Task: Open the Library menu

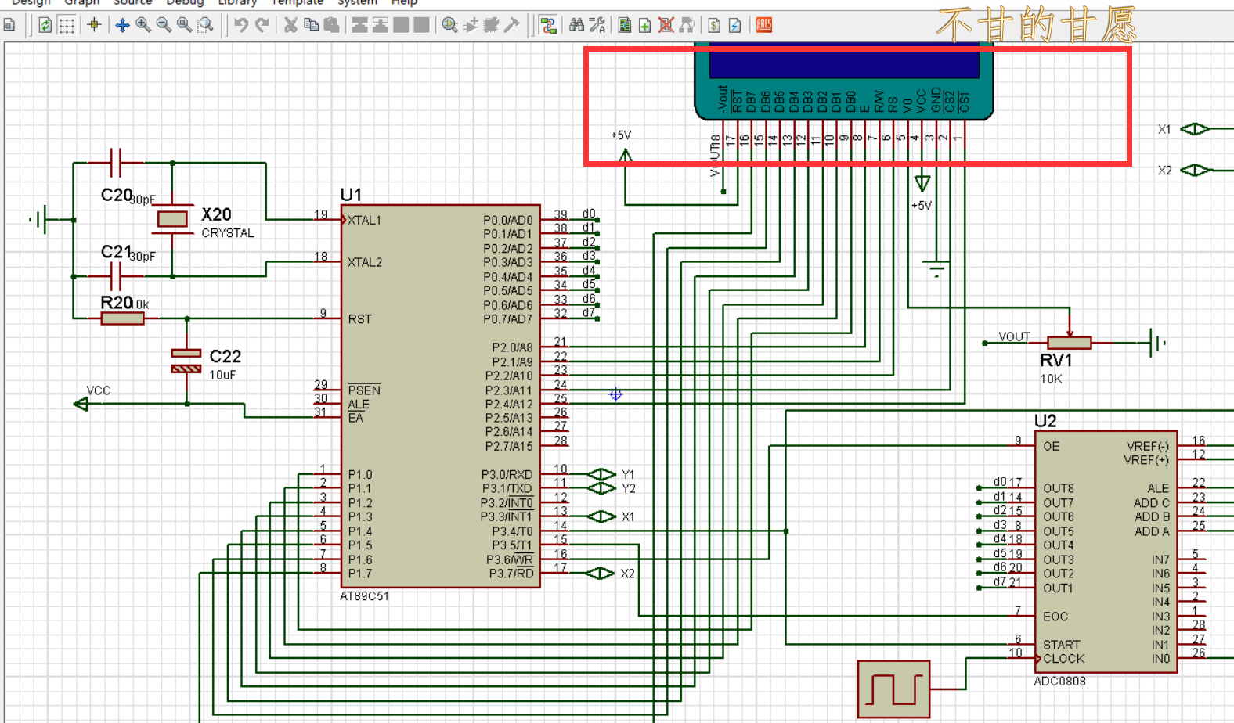Action: [237, 2]
